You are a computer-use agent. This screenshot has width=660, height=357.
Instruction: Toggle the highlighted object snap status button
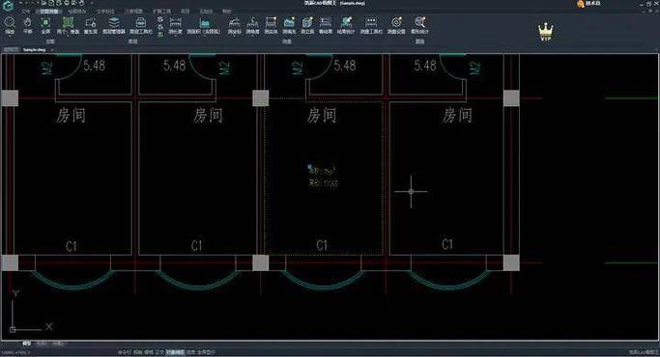175,352
